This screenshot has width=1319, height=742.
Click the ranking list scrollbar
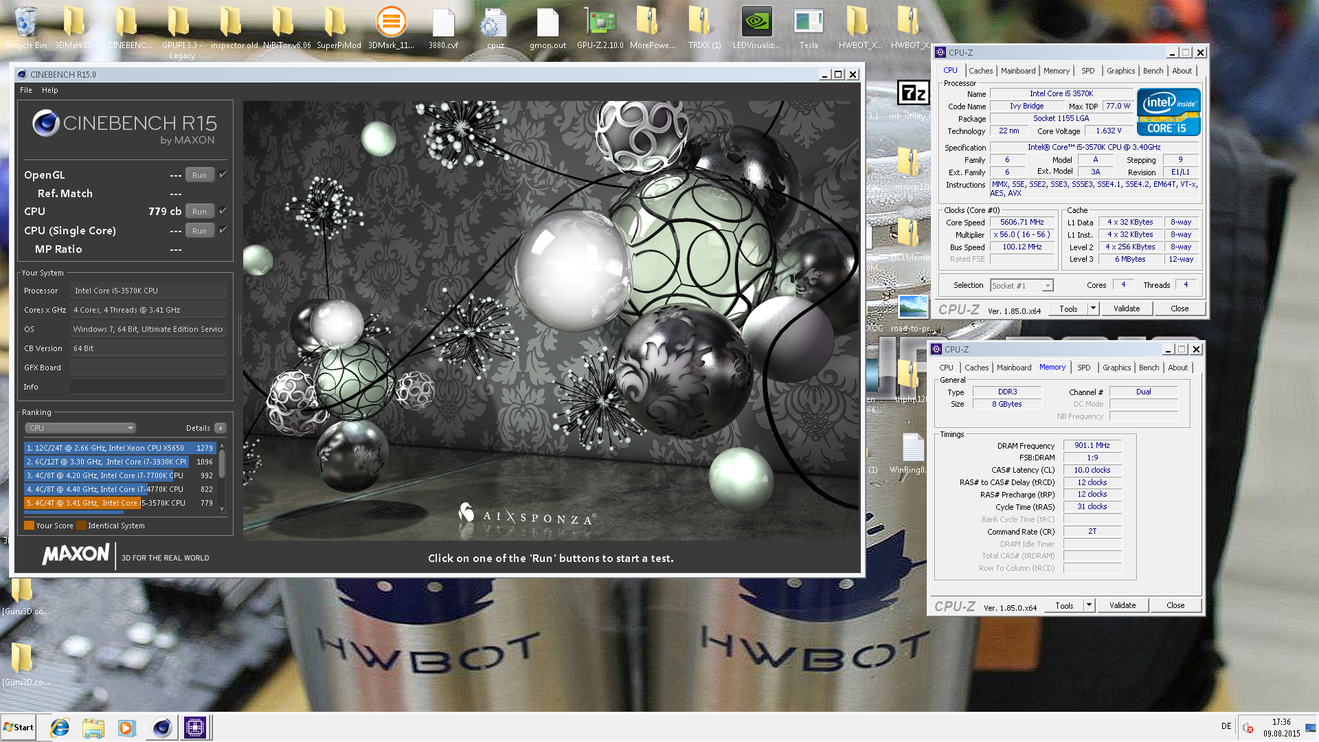[x=221, y=477]
